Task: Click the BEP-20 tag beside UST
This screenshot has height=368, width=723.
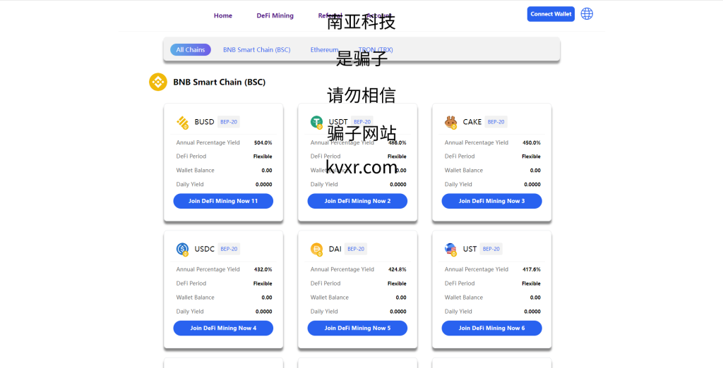Action: (491, 249)
